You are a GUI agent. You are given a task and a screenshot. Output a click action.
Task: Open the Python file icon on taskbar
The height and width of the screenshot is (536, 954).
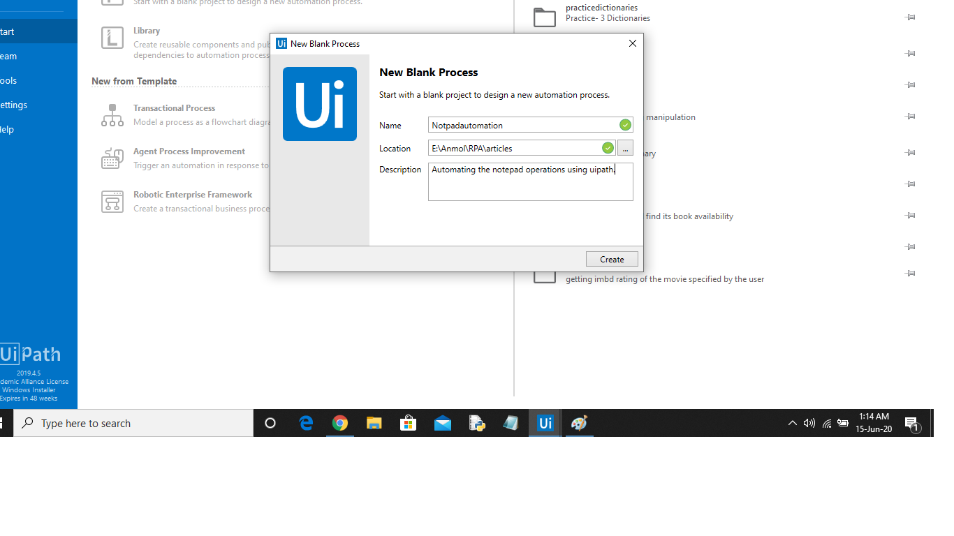[477, 423]
